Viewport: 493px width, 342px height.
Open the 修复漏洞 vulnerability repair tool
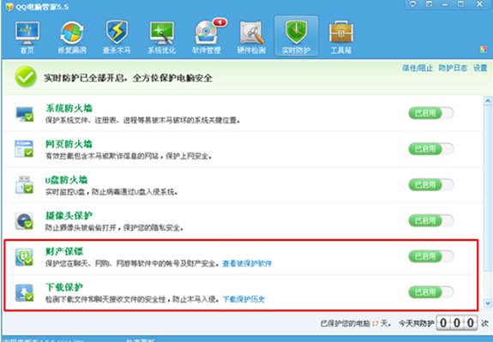pos(72,37)
